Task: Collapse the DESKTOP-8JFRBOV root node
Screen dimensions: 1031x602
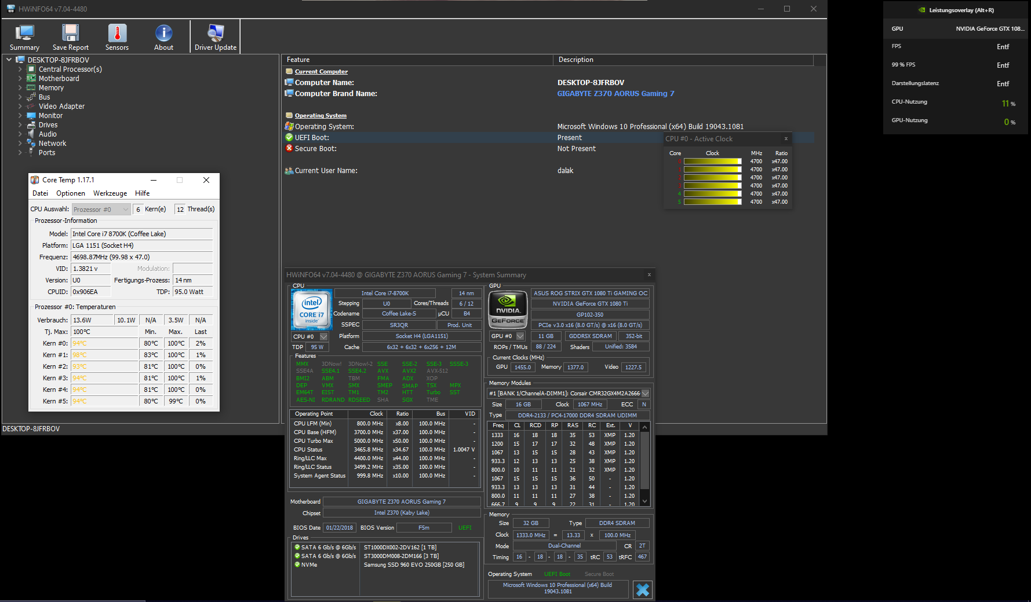Action: click(9, 60)
